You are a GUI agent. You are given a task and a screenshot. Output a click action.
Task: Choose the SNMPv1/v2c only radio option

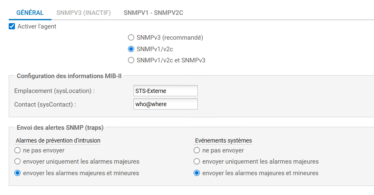pos(131,49)
